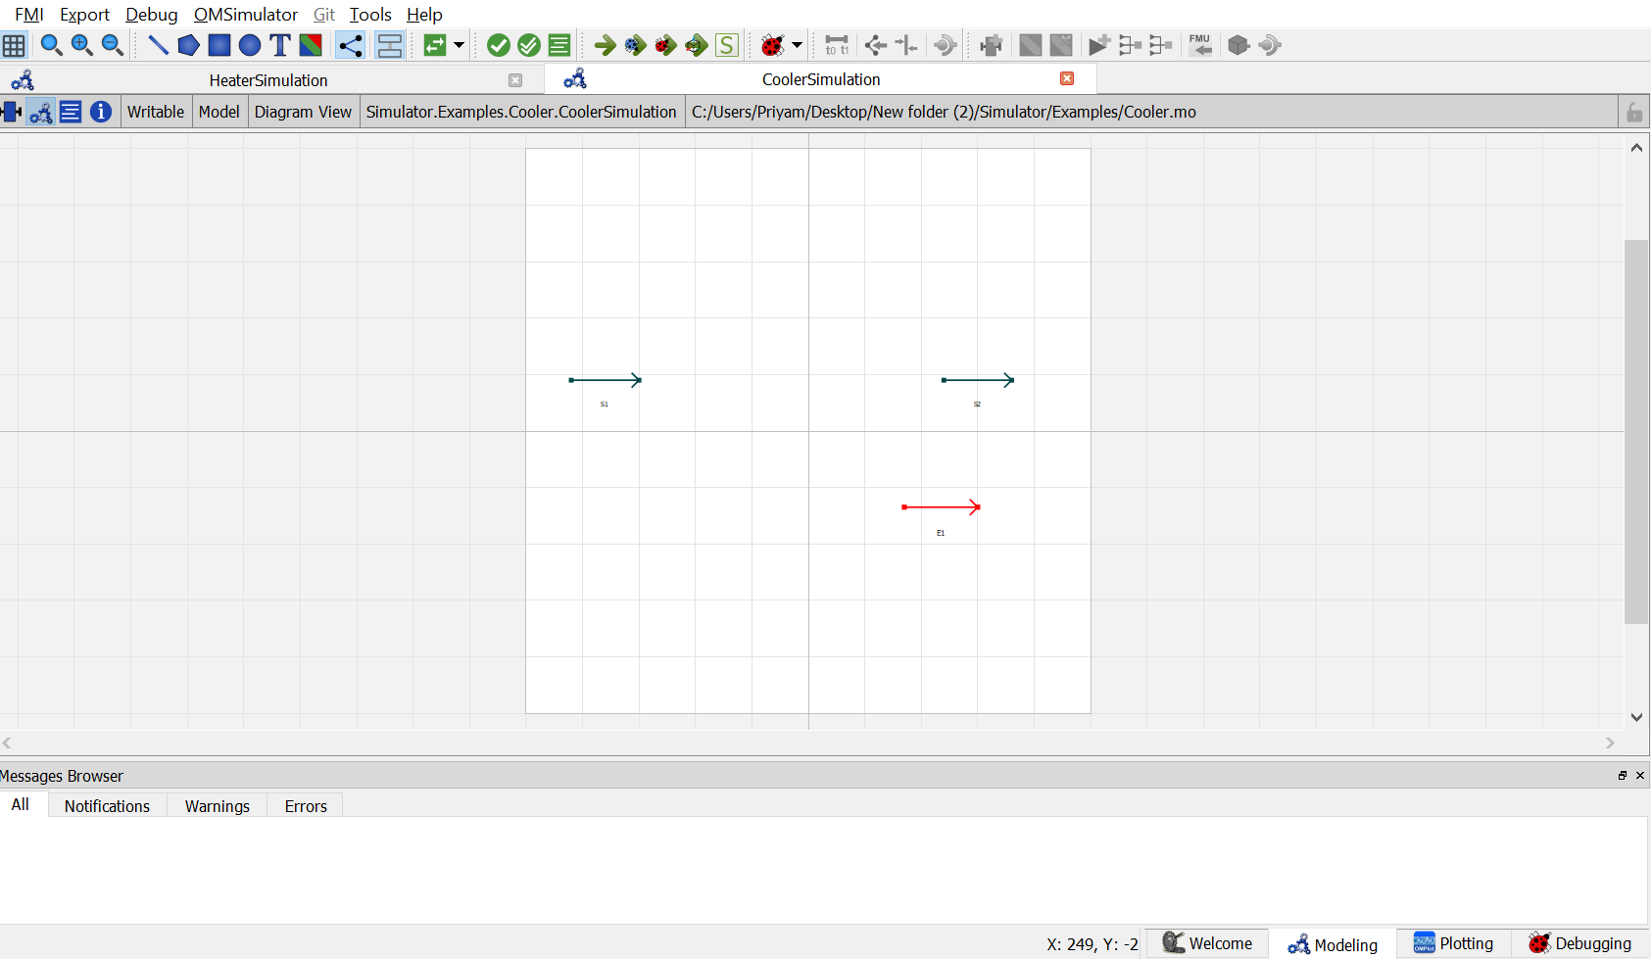
Task: Click the greyed align-to-line arrow icon
Action: (906, 45)
